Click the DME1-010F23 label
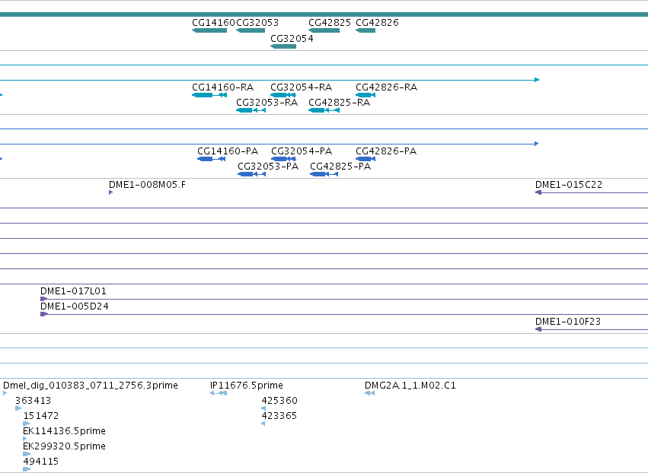The width and height of the screenshot is (648, 473). click(568, 322)
